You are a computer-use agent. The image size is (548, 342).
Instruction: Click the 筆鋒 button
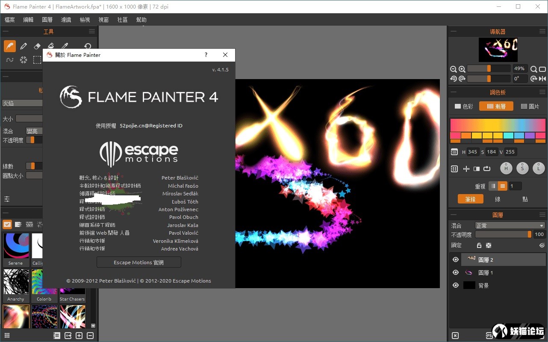pos(470,199)
